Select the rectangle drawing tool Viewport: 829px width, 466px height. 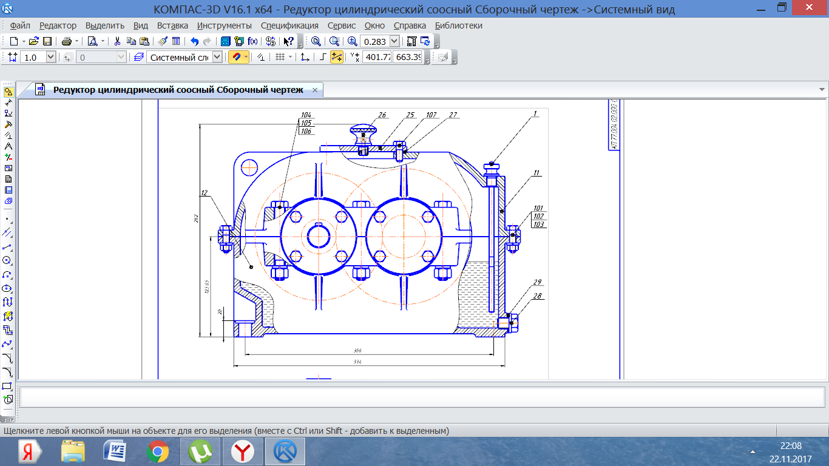(x=8, y=385)
